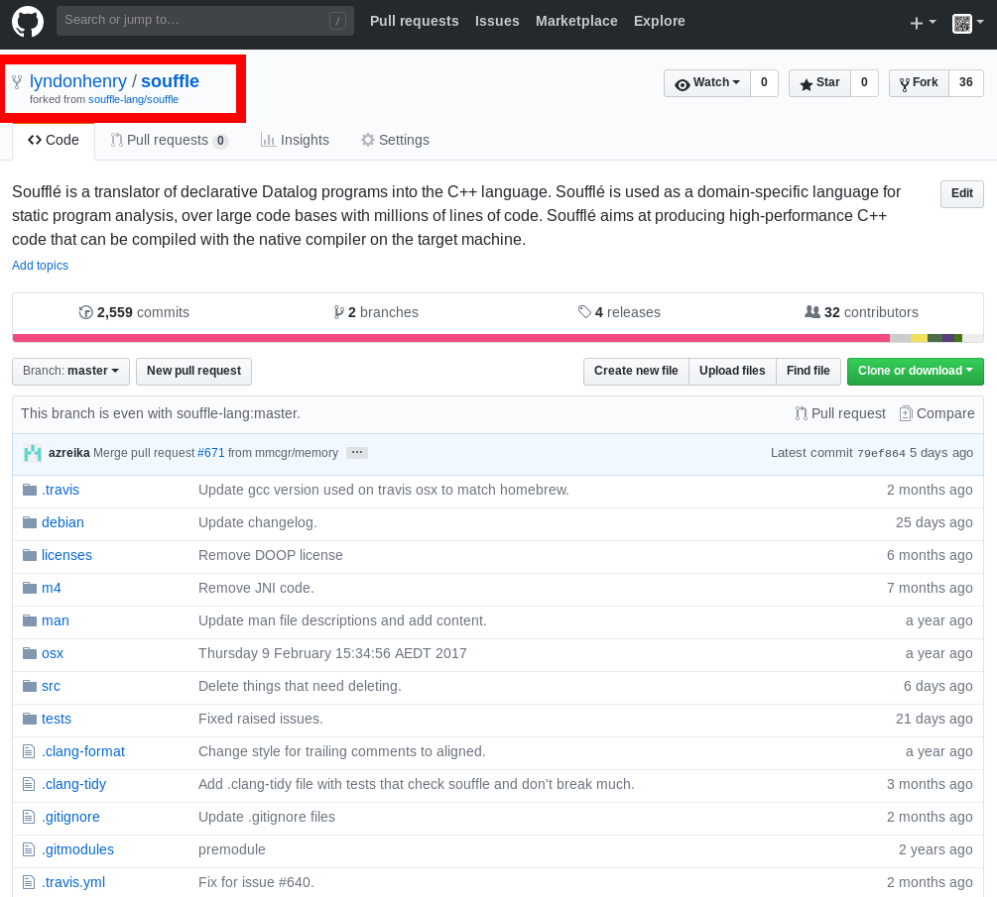The image size is (997, 897).
Task: Open the souffle repository name link
Action: point(170,81)
